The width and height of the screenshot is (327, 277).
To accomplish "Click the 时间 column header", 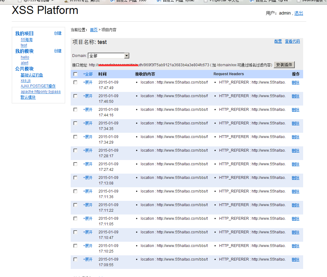I will pyautogui.click(x=102, y=74).
